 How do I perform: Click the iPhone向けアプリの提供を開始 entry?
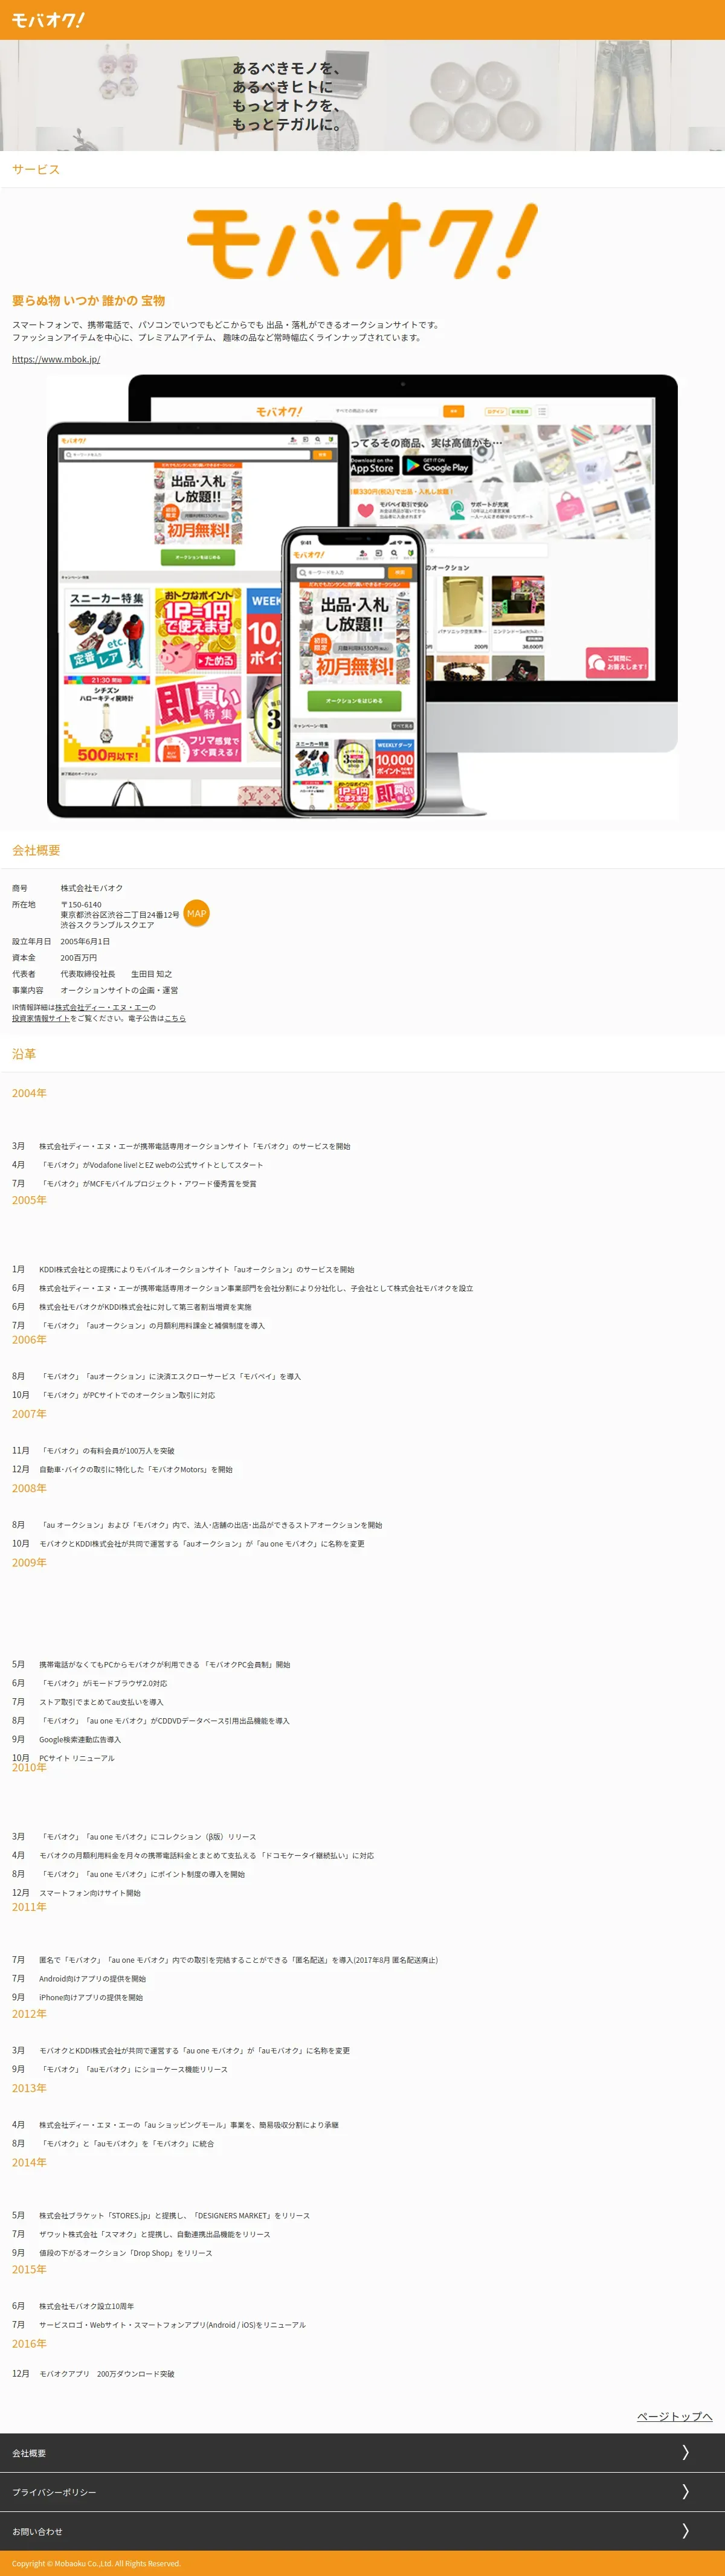(91, 1997)
